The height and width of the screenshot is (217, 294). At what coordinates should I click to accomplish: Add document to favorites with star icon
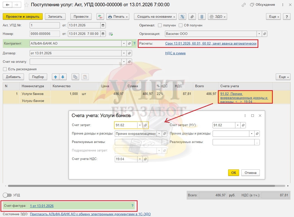click(26, 5)
